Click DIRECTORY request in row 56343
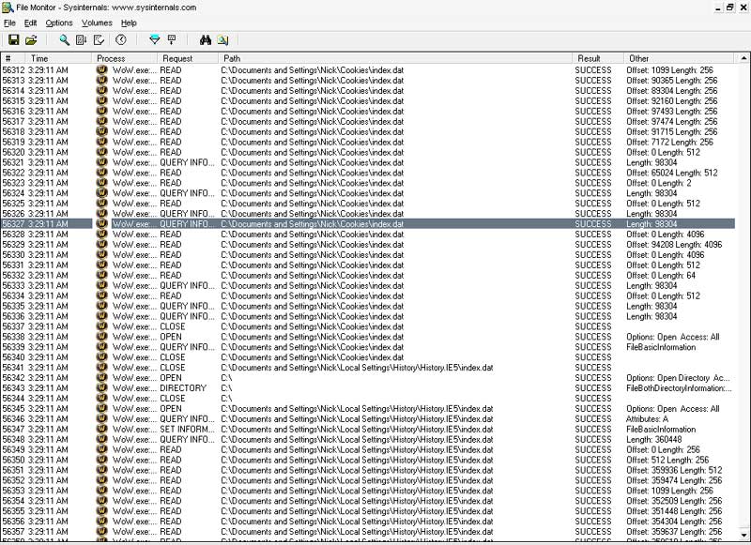 (x=183, y=387)
